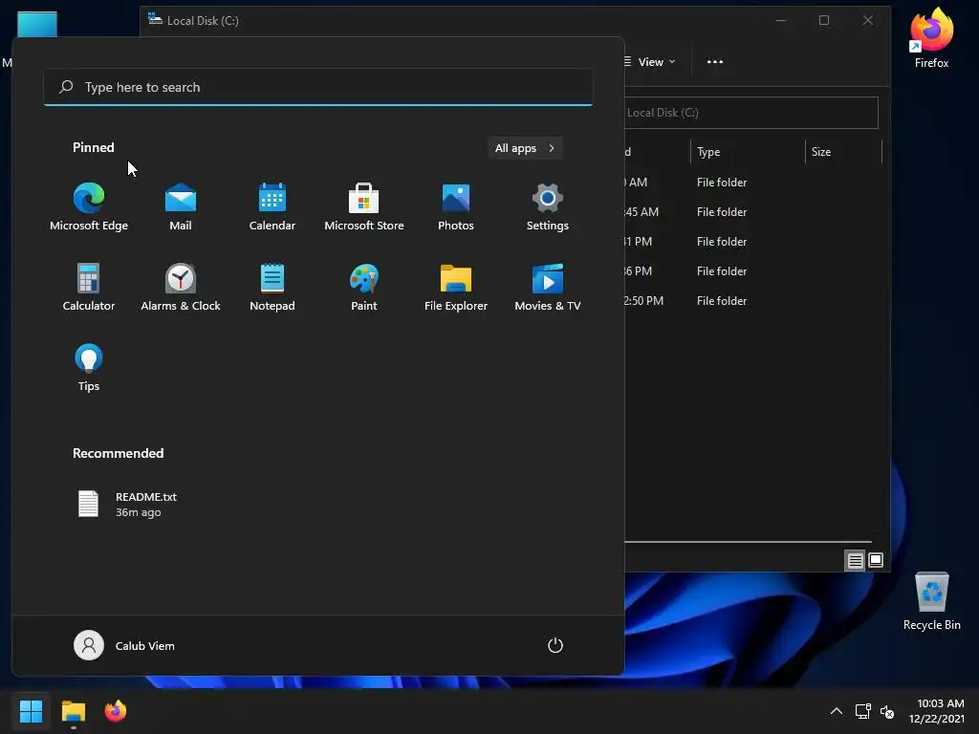Sort by the Size column header
979x734 pixels.
point(843,152)
